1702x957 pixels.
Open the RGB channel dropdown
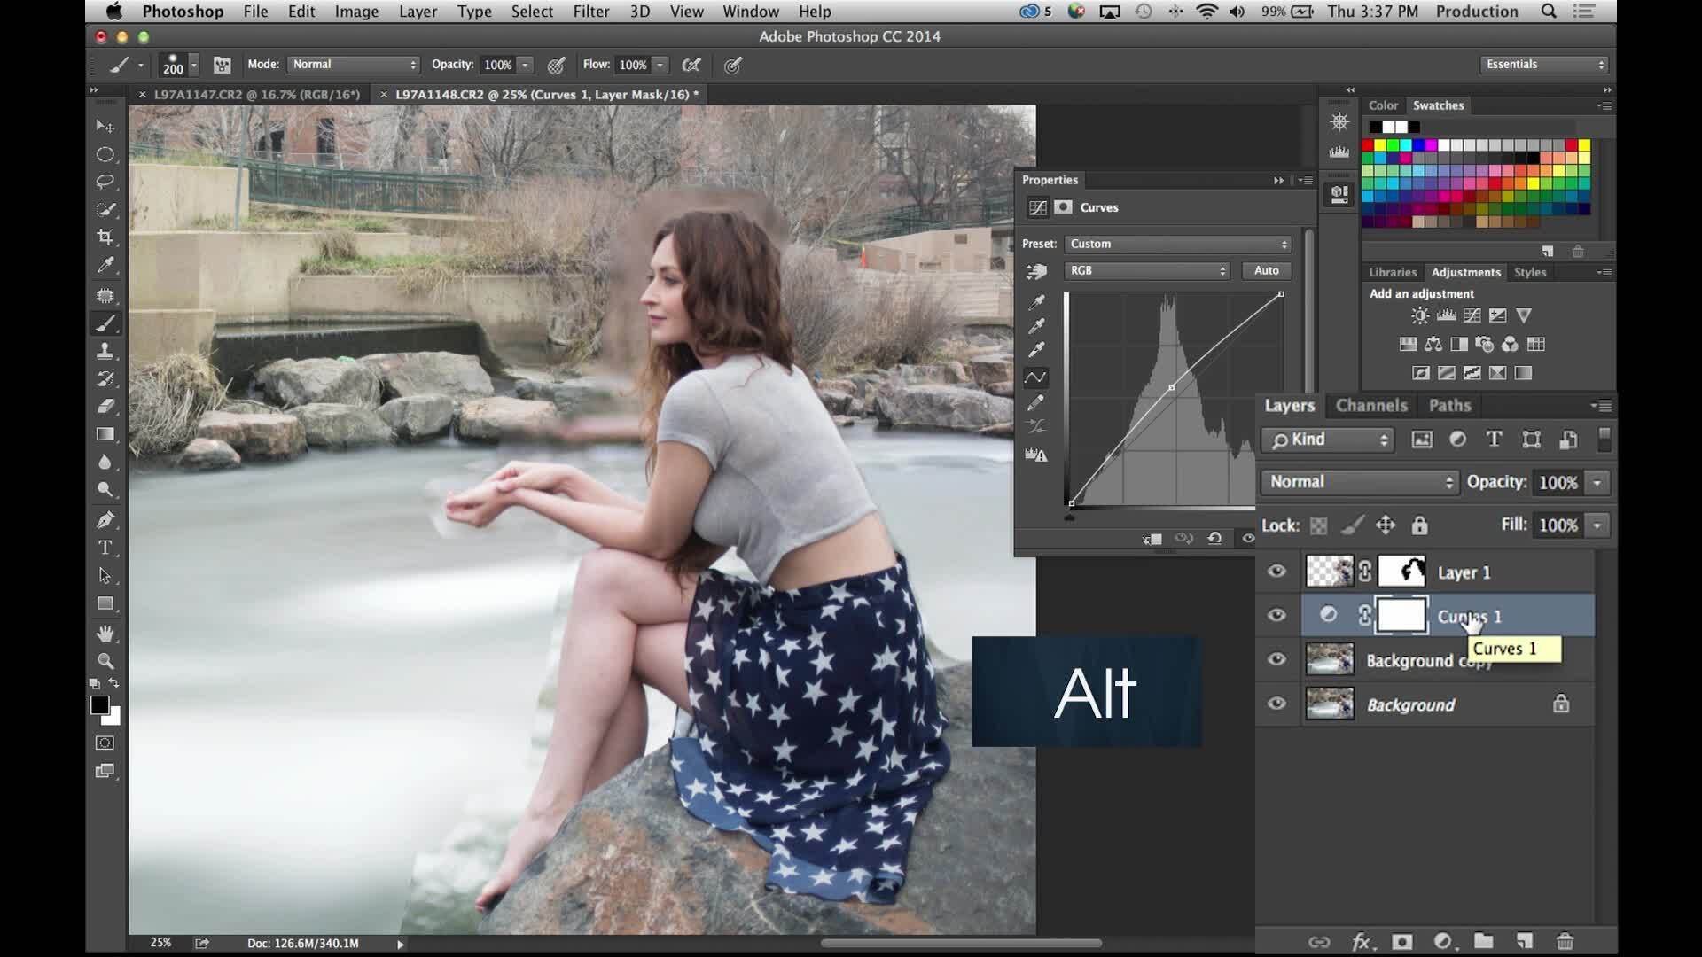[1147, 271]
